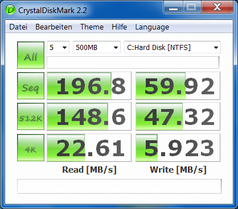Minimize the CrystalDiskMark window
Screen dimensions: 238x209
coord(174,7)
